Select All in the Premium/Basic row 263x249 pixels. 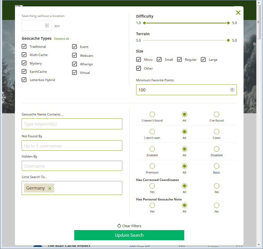pos(185,166)
